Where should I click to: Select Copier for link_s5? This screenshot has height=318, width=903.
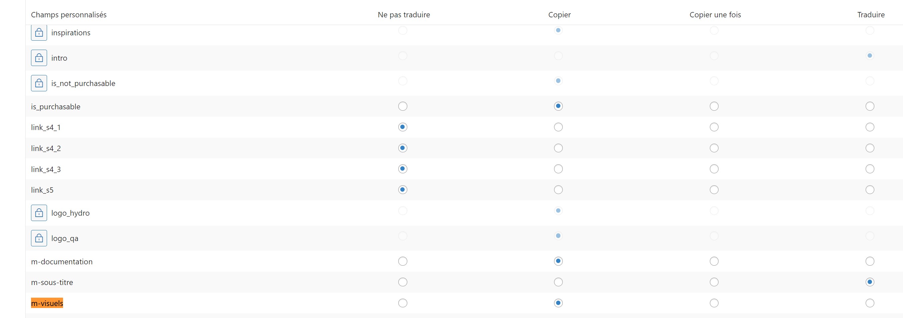point(558,189)
